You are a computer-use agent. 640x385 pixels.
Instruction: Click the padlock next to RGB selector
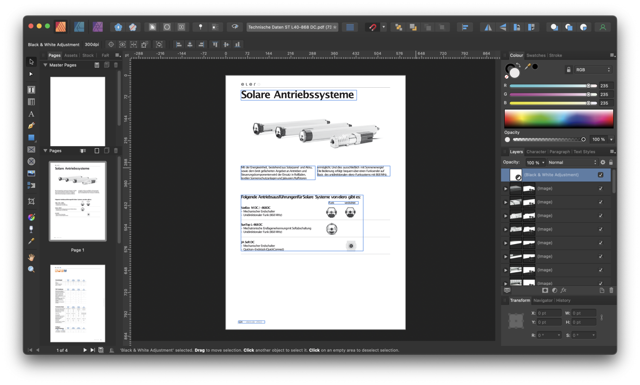click(x=569, y=69)
